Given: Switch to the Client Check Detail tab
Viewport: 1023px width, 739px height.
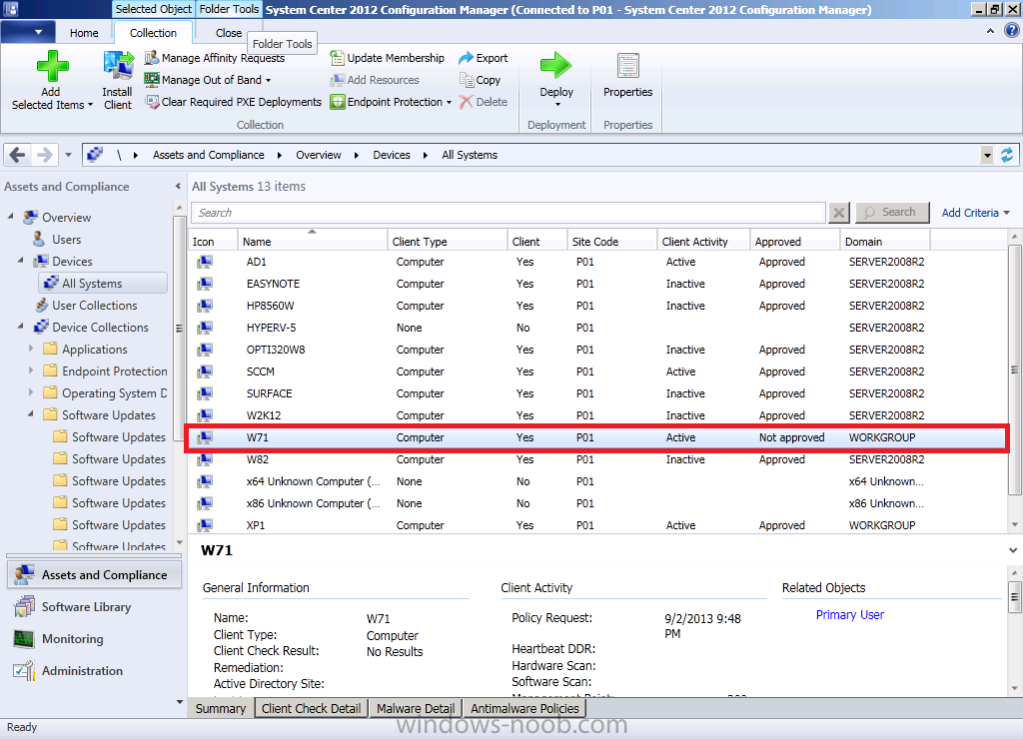Looking at the screenshot, I should click(x=311, y=708).
